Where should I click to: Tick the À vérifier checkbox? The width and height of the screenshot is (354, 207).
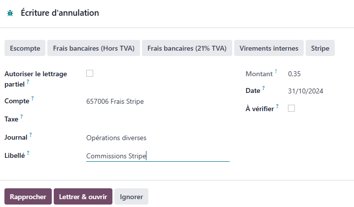pyautogui.click(x=291, y=108)
